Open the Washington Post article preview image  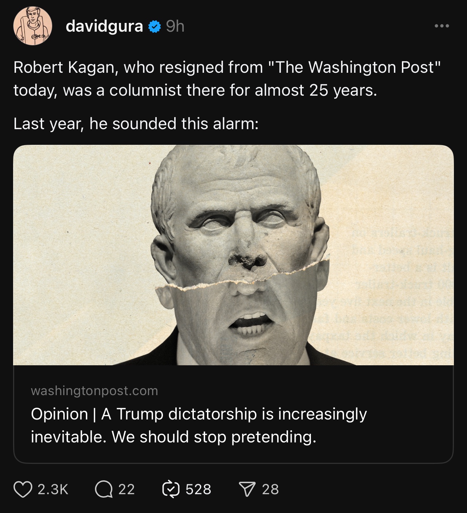pyautogui.click(x=233, y=255)
